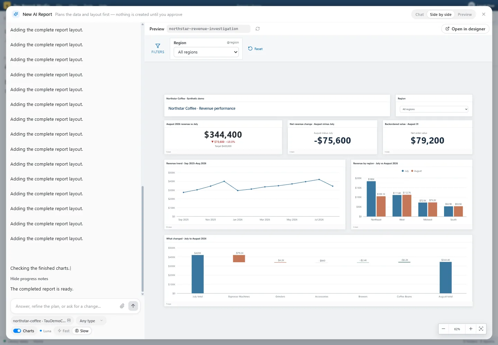498x345 pixels.
Task: Select the Slow speed option
Action: pos(82,331)
